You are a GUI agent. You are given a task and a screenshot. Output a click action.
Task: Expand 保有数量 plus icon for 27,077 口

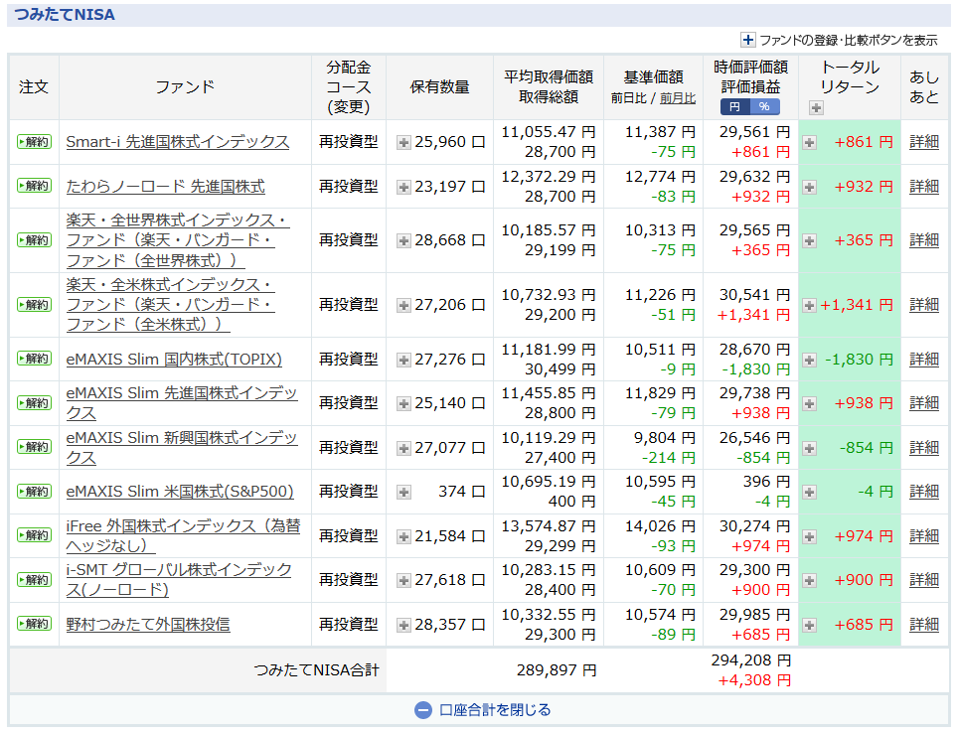[x=403, y=448]
